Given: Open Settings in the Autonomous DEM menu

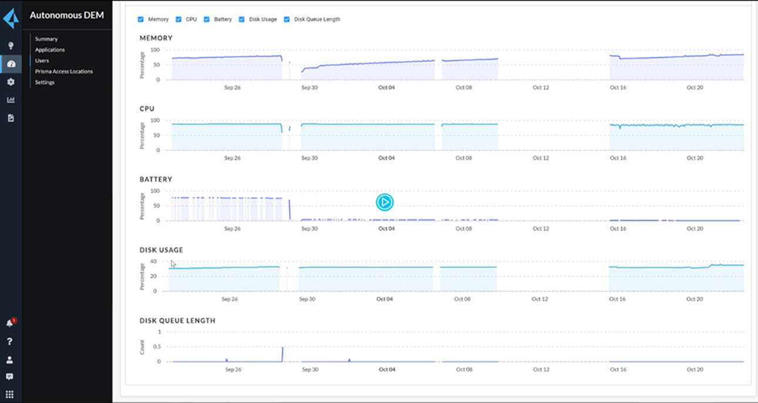Looking at the screenshot, I should point(45,82).
